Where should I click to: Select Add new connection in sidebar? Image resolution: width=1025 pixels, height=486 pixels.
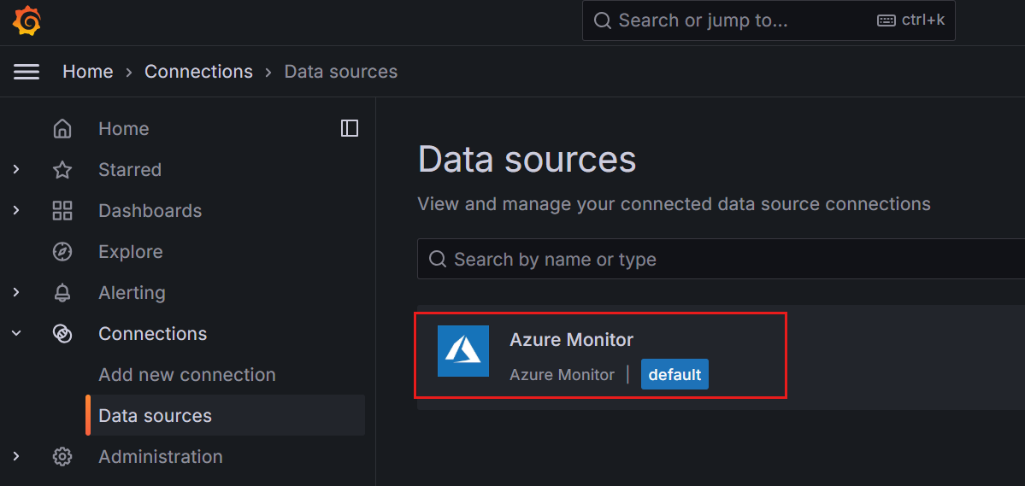(x=187, y=375)
